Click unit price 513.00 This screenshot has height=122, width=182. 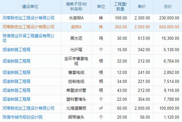click(x=144, y=38)
